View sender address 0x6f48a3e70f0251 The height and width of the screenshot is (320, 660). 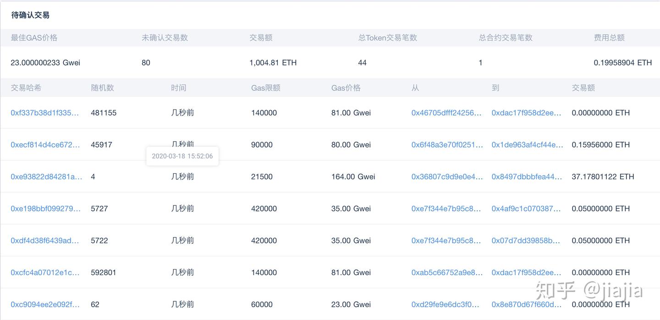pos(445,144)
